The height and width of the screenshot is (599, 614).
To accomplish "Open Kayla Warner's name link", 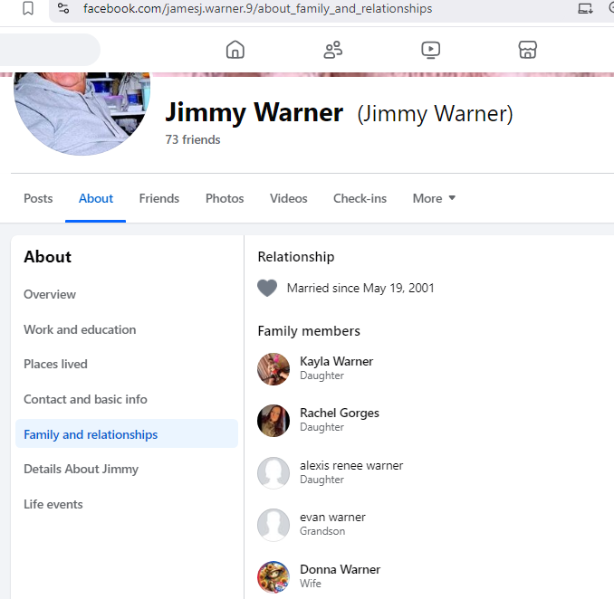I will [336, 361].
